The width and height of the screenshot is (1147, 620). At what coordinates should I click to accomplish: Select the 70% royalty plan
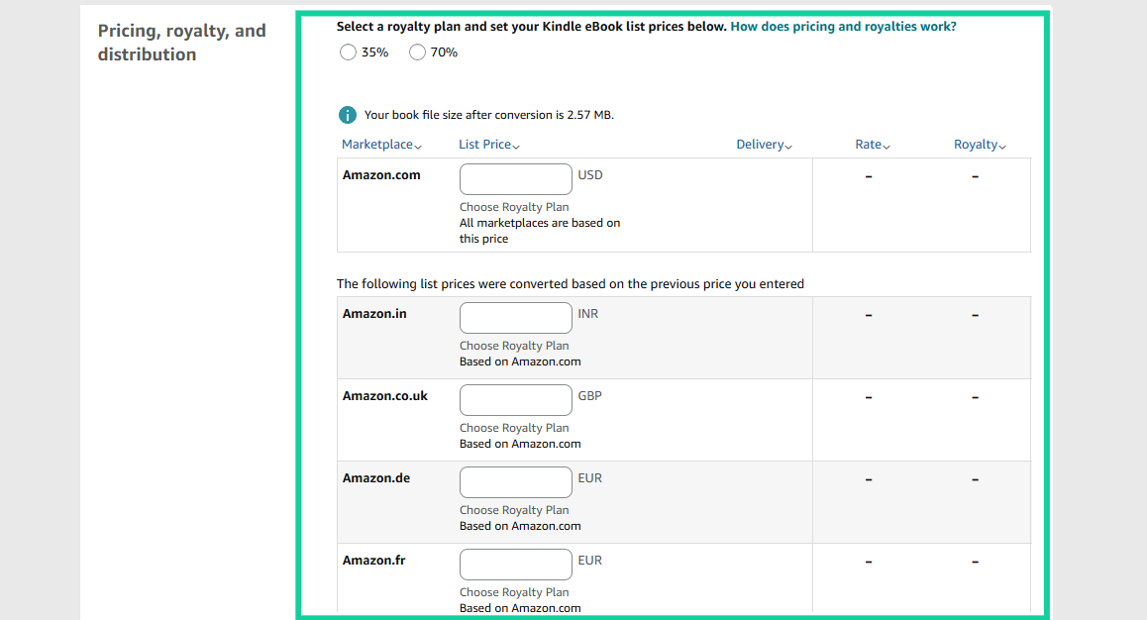pyautogui.click(x=417, y=52)
